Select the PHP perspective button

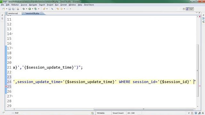[x=190, y=9]
